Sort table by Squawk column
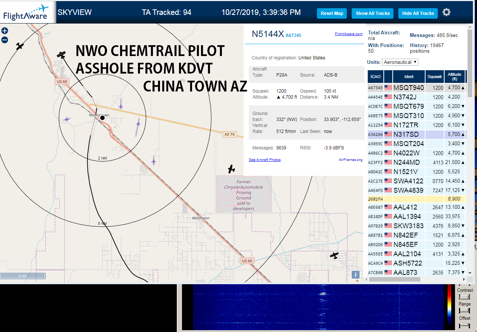This screenshot has width=477, height=332. pos(434,77)
